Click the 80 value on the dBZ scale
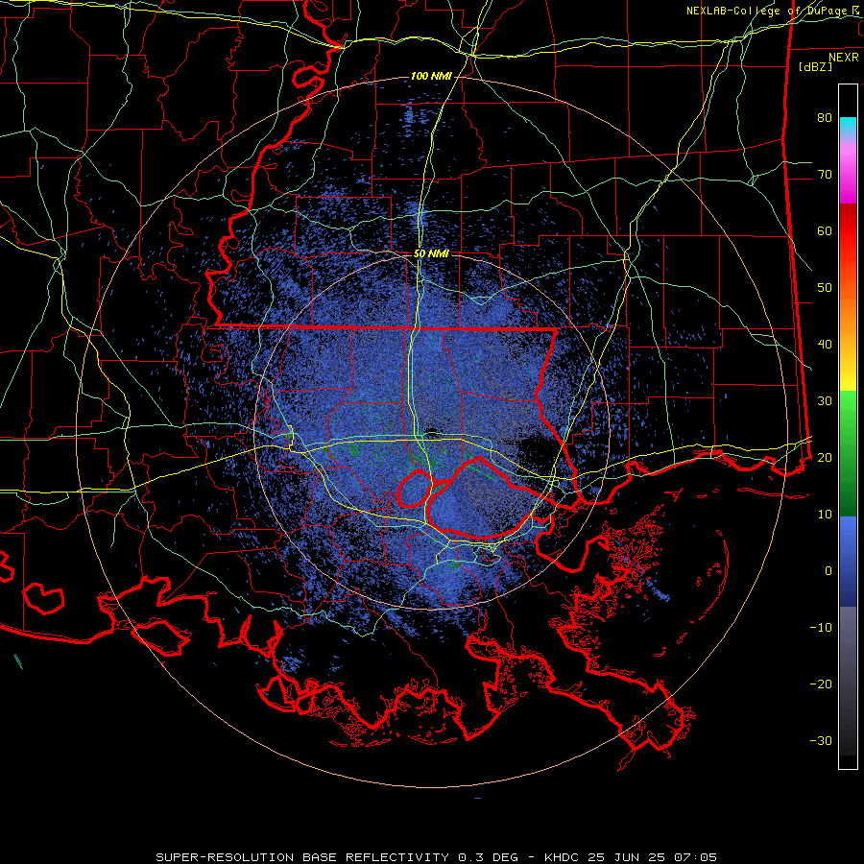864x864 pixels. 825,118
